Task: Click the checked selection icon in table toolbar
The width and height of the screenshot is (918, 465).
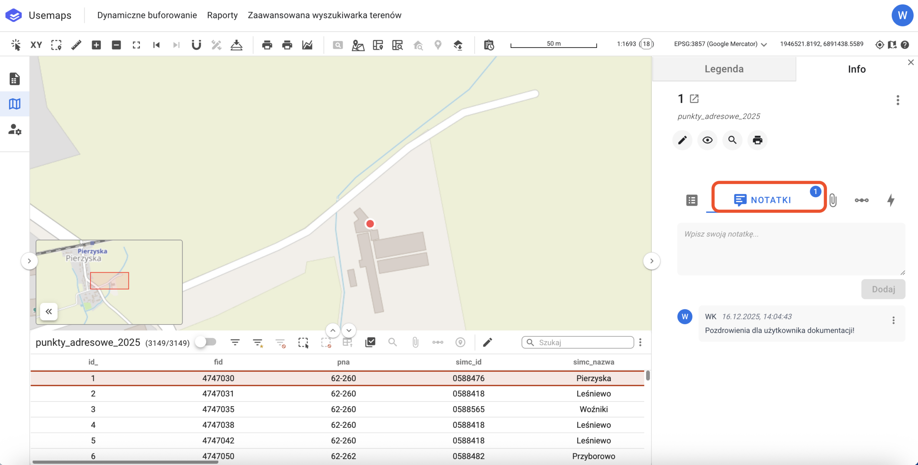Action: point(370,342)
